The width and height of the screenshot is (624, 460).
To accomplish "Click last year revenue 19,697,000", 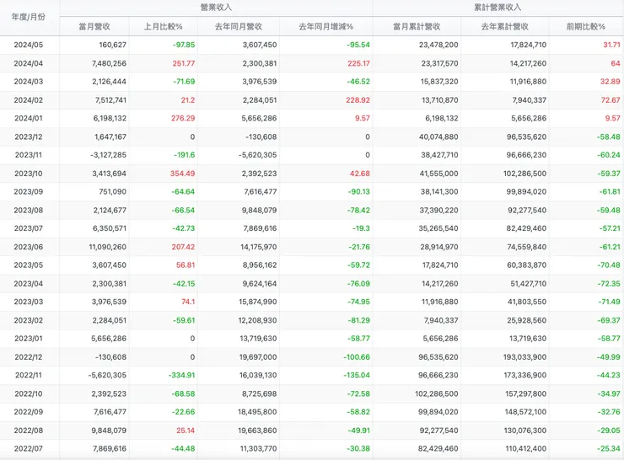I will click(x=258, y=357).
